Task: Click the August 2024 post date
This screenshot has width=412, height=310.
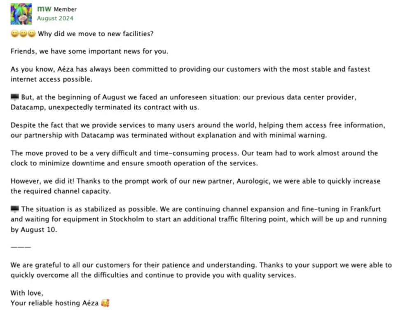Action: 55,18
